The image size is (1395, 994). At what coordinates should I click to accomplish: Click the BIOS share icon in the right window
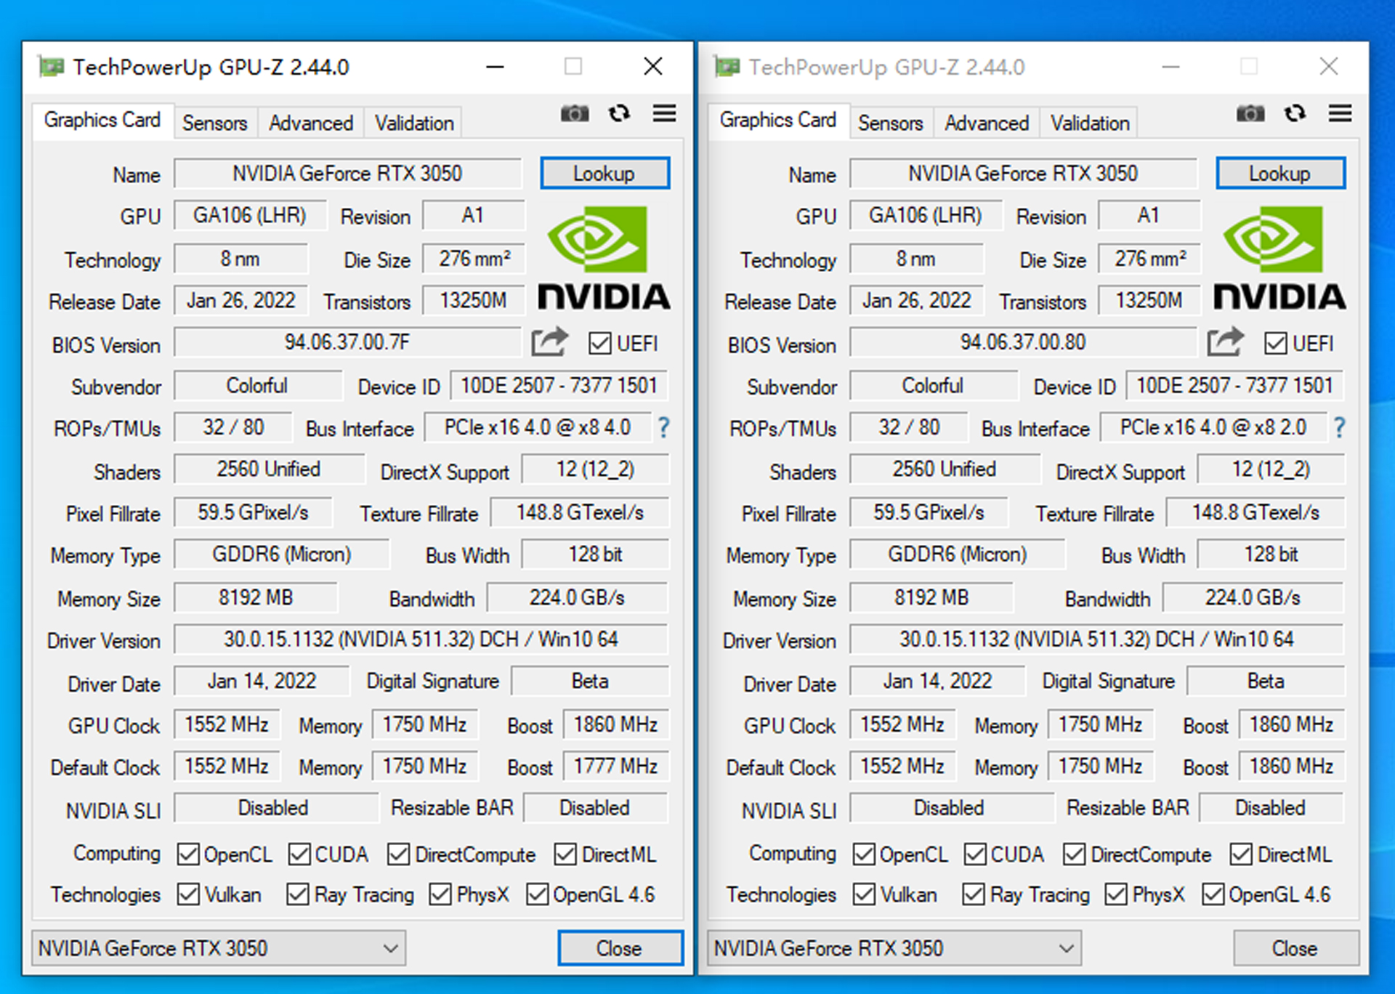point(1226,342)
